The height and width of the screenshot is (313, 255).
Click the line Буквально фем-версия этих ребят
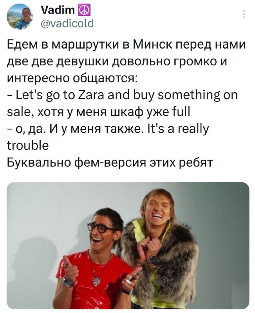[x=109, y=163]
